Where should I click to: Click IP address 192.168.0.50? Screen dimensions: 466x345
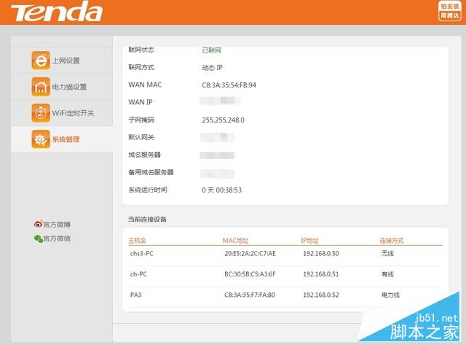321,254
